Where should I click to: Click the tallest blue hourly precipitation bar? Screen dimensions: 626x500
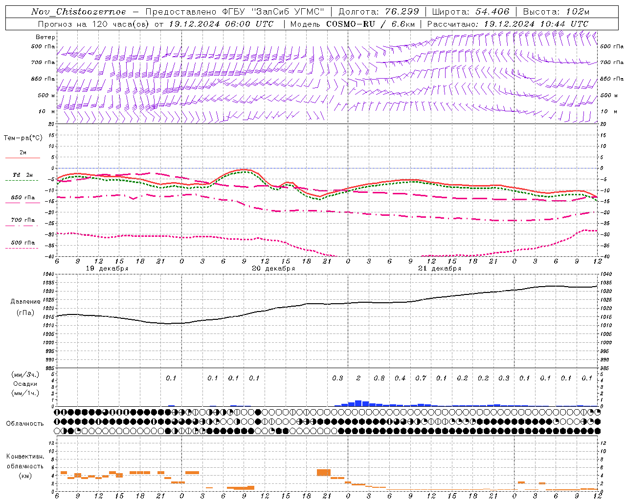pyautogui.click(x=358, y=403)
